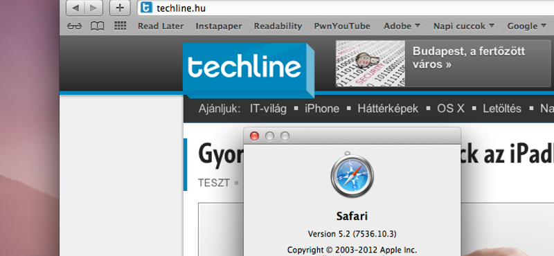Open Top Sites grid icon
554x256 pixels.
coord(120,26)
